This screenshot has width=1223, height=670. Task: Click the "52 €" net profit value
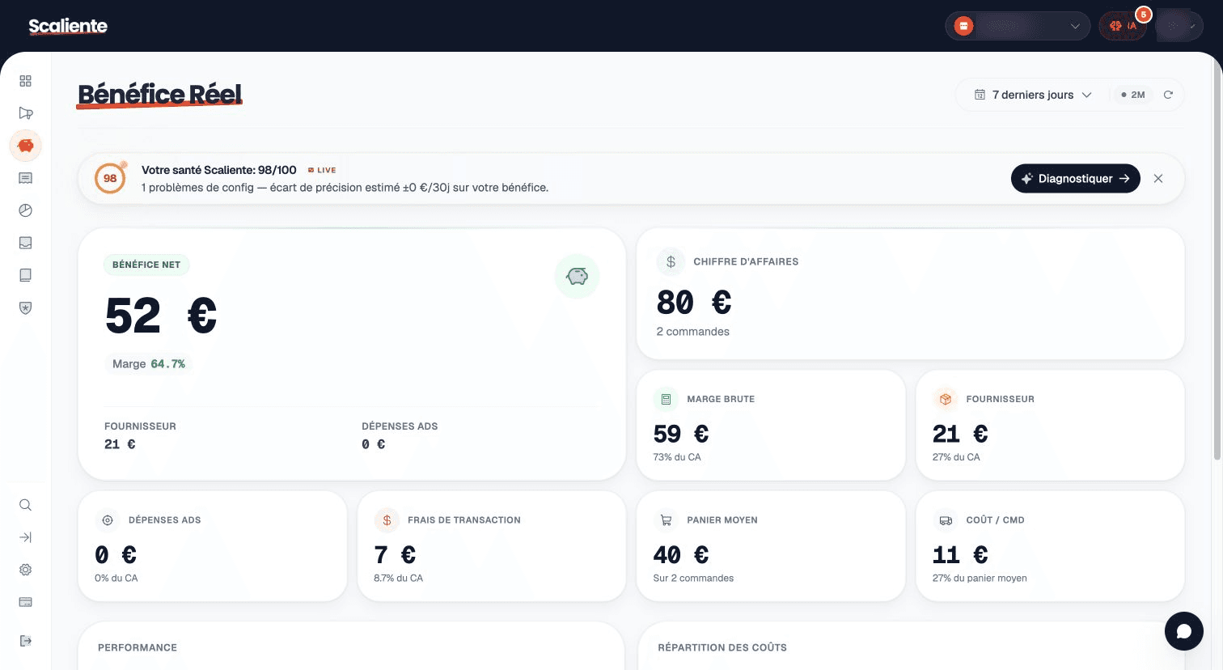point(161,315)
